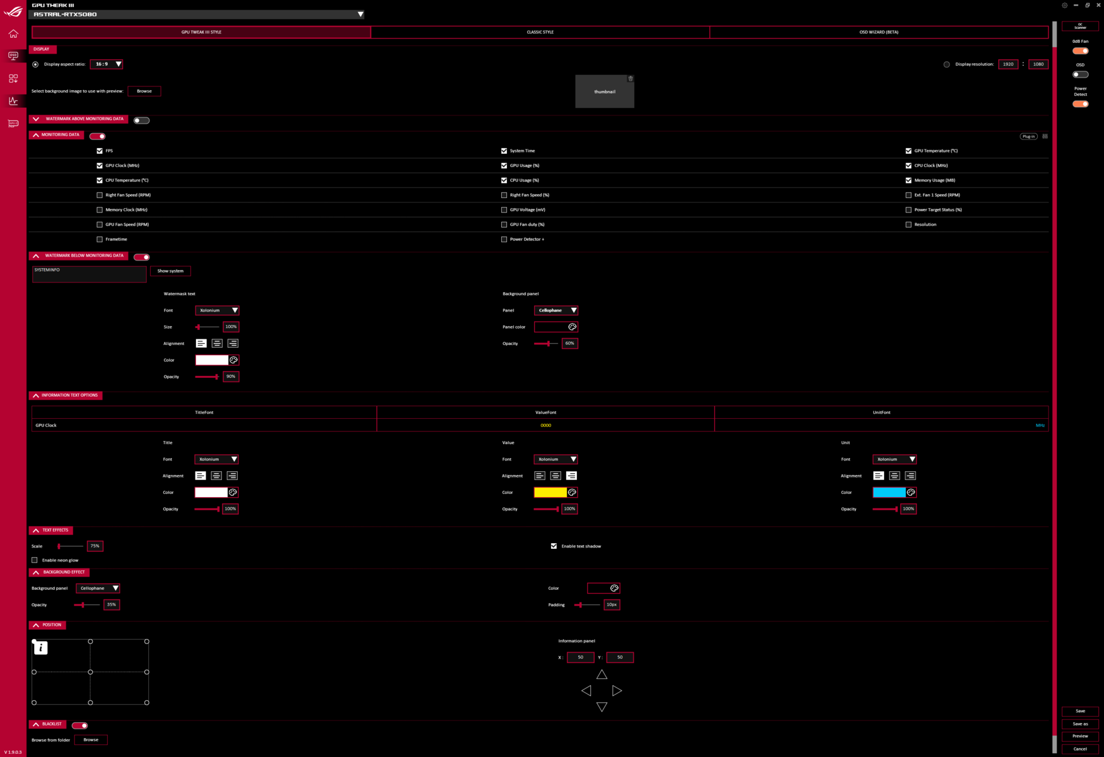Delete the thumbnail with trash icon
This screenshot has width=1104, height=757.
[x=630, y=79]
